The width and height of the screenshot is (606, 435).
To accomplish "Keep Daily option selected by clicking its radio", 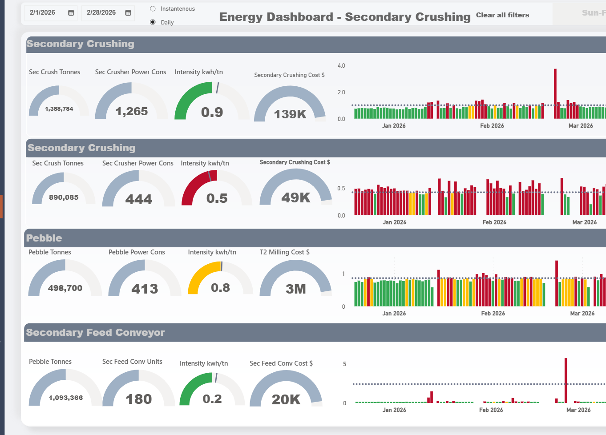I will coord(153,22).
